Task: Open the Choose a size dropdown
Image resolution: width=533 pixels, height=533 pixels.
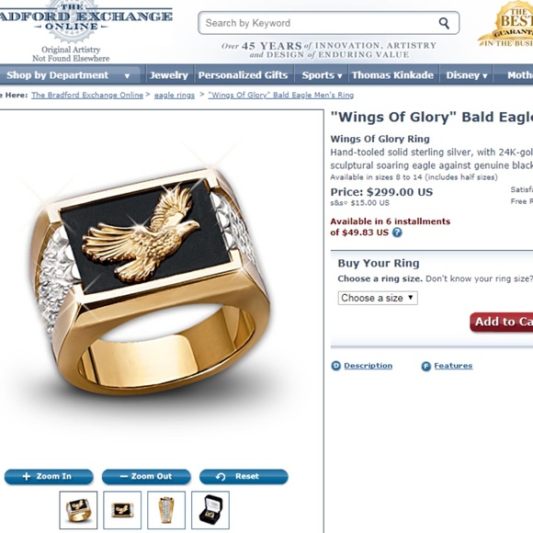Action: tap(378, 298)
